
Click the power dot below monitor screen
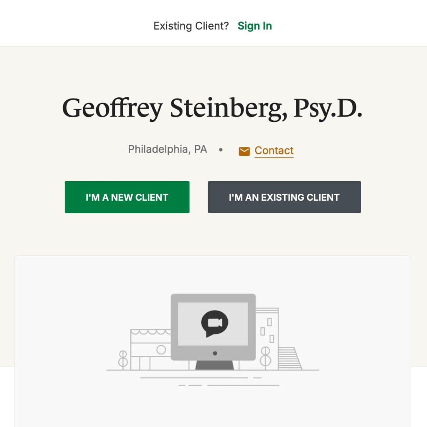215,353
